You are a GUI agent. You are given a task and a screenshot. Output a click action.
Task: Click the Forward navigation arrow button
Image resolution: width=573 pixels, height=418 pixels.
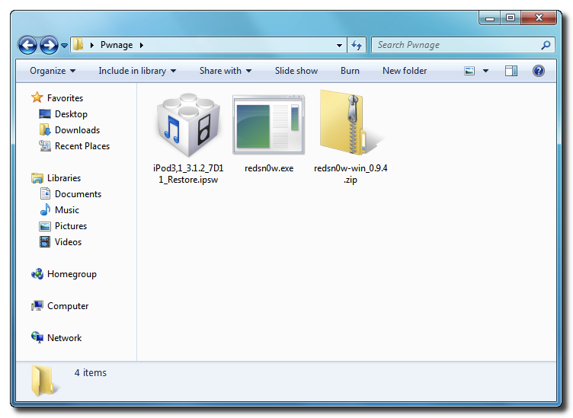point(49,45)
